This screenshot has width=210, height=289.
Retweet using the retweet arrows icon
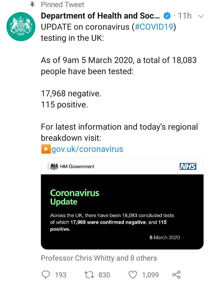[x=89, y=275]
